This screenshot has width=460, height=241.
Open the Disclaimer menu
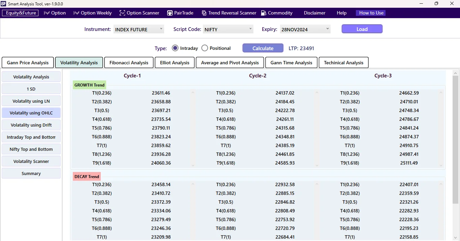[314, 13]
